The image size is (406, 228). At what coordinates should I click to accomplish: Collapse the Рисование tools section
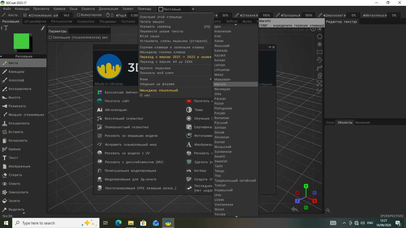pos(1,56)
